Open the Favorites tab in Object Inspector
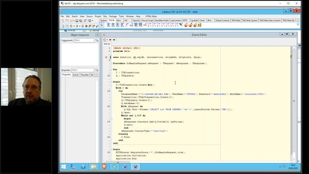 click(x=85, y=75)
